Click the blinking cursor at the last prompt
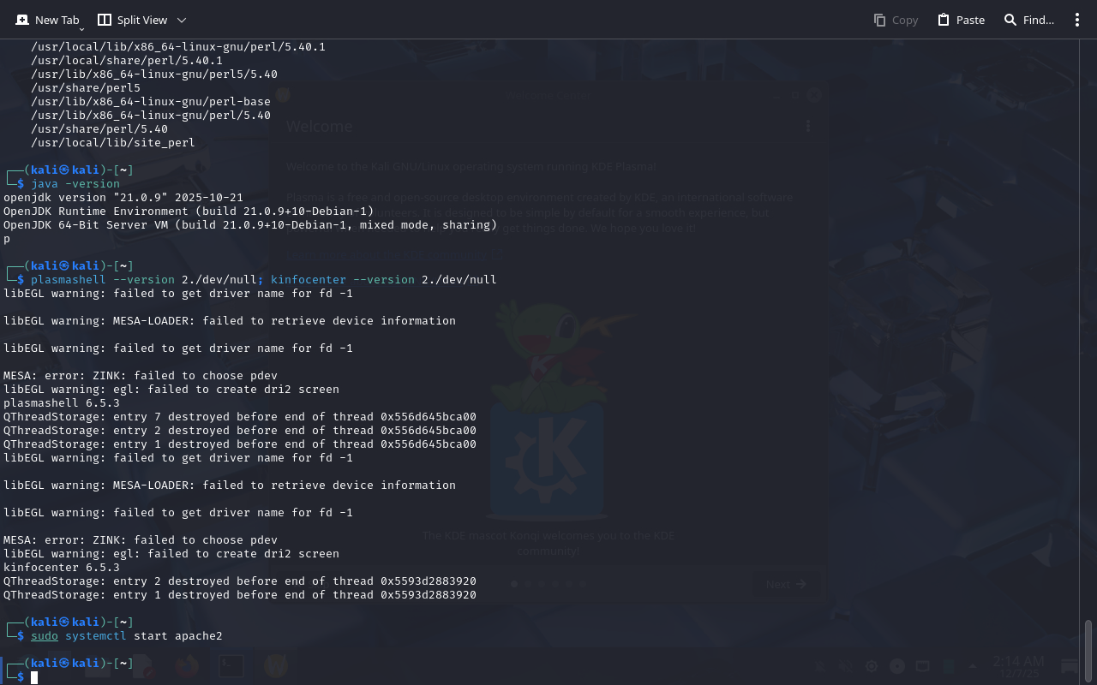Viewport: 1097px width, 685px height. click(x=34, y=677)
